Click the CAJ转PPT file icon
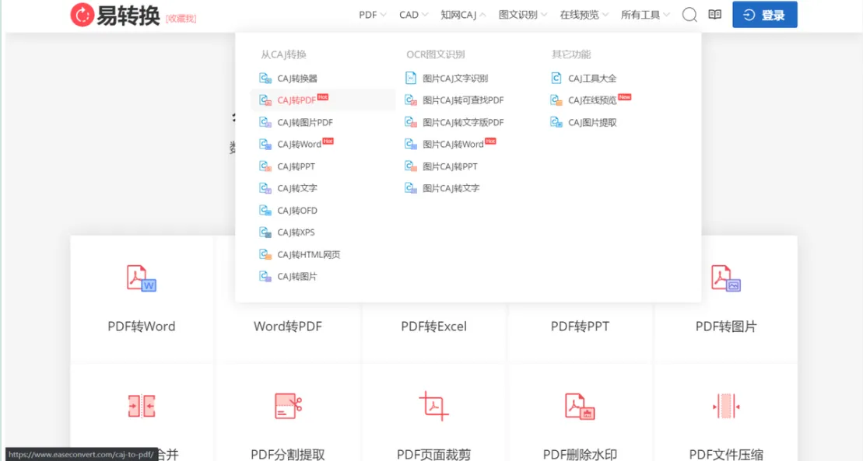This screenshot has height=461, width=863. [x=265, y=166]
